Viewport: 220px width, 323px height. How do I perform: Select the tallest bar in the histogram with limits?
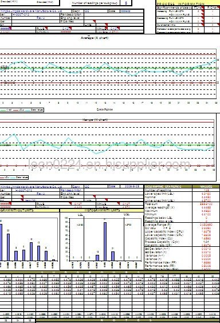[105, 242]
